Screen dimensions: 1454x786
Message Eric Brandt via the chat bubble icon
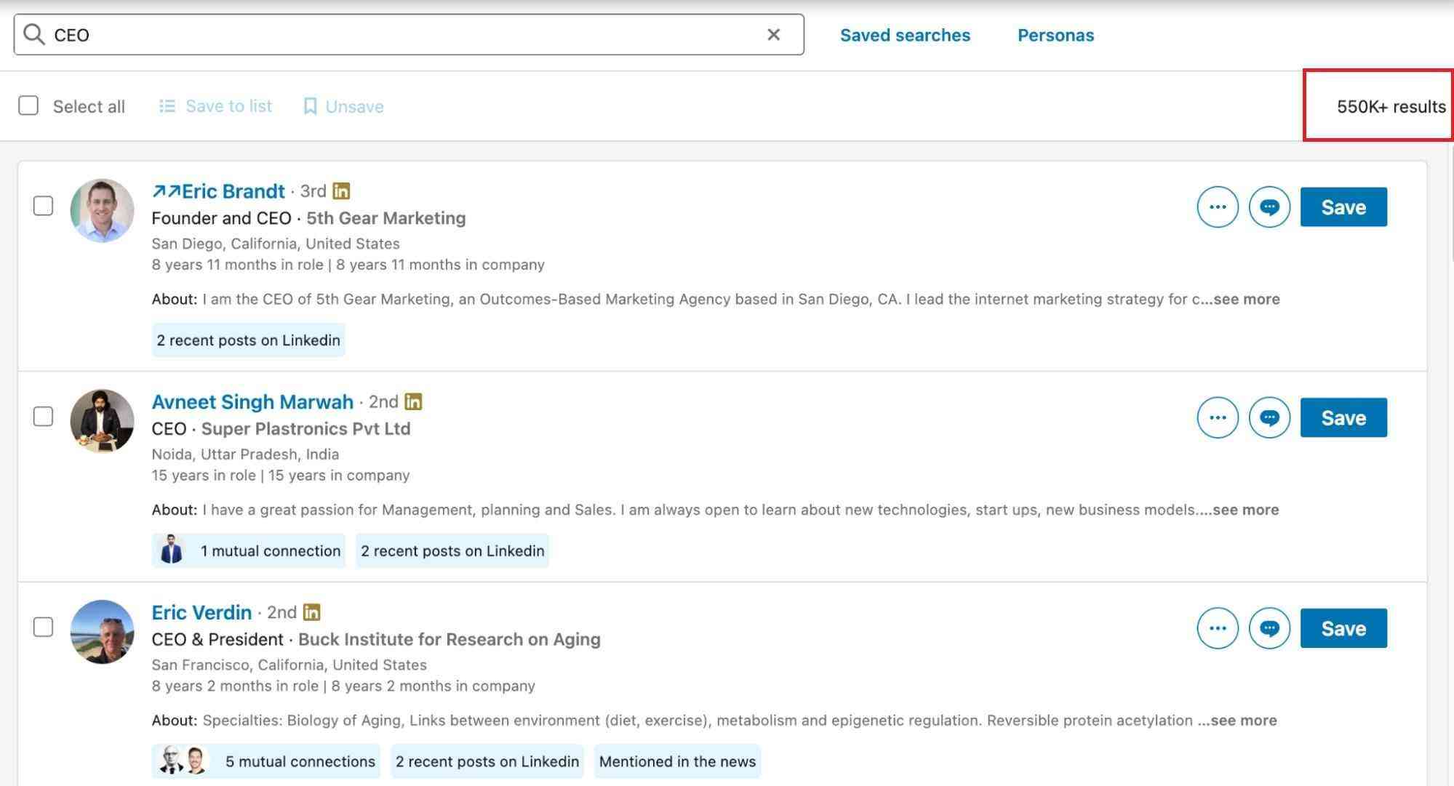tap(1269, 206)
